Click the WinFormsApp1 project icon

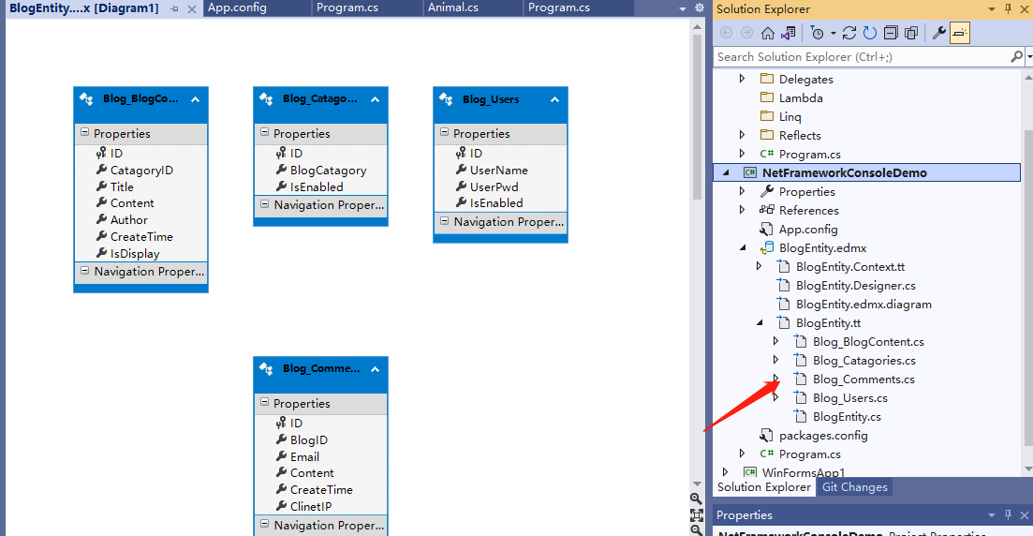[750, 472]
